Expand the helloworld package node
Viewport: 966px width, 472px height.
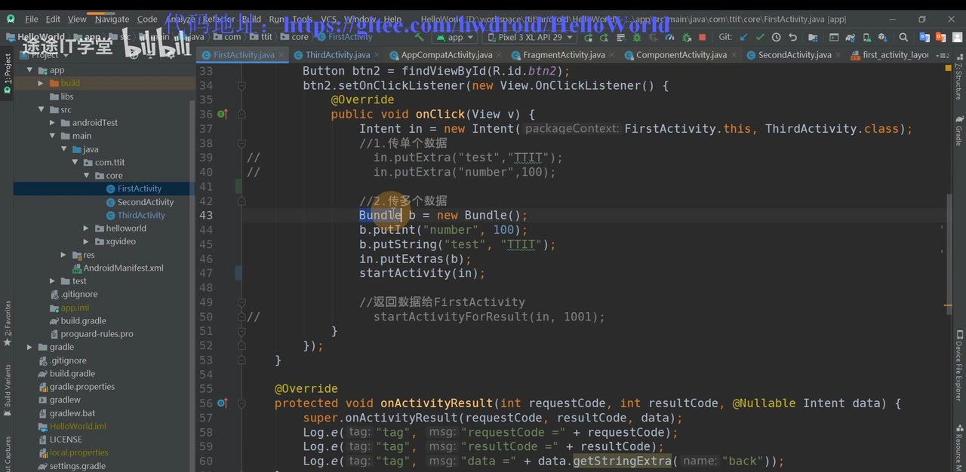pos(86,228)
